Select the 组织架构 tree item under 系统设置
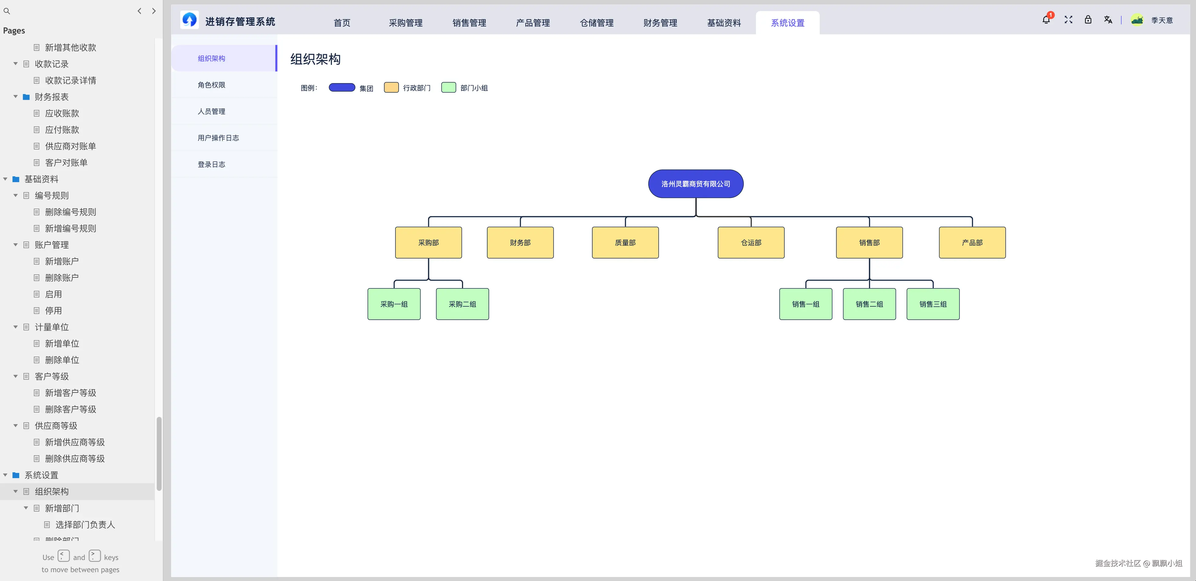This screenshot has width=1196, height=581. [52, 491]
